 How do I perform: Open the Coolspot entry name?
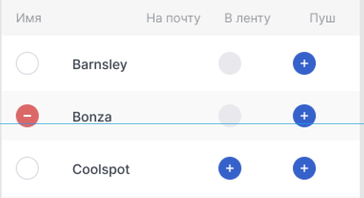pyautogui.click(x=101, y=169)
